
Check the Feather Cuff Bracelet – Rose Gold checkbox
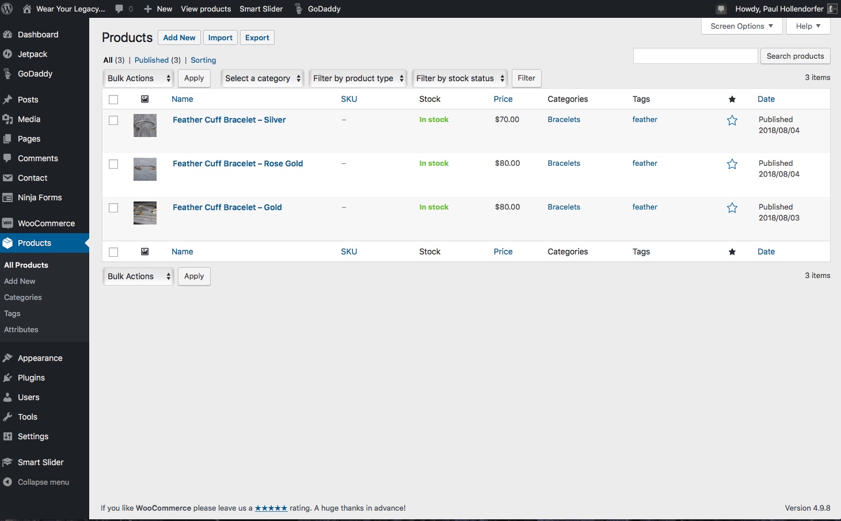(113, 164)
